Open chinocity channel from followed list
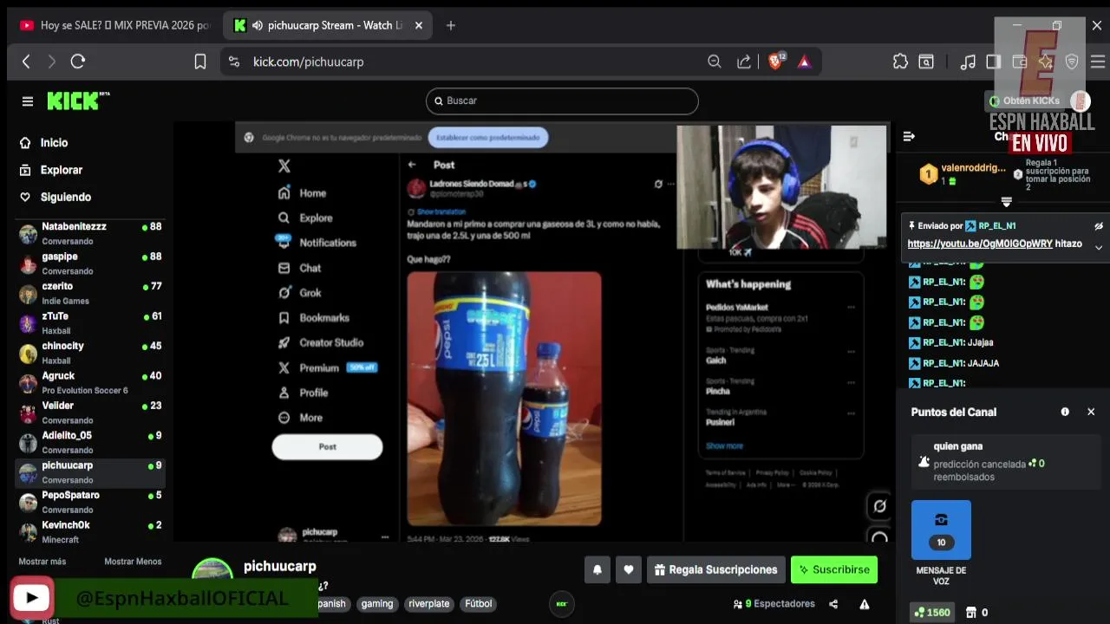 [90, 353]
